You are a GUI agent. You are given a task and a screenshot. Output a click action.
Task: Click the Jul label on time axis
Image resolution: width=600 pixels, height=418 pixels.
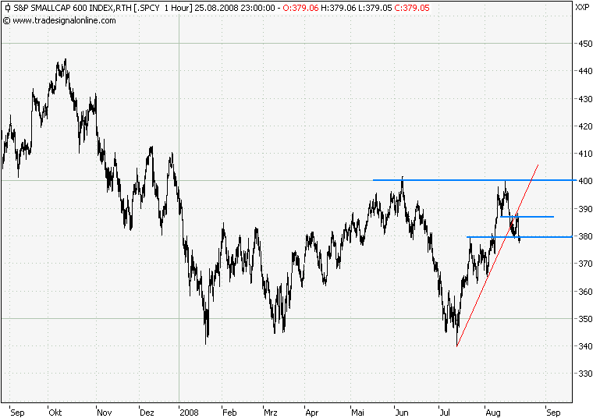[445, 413]
